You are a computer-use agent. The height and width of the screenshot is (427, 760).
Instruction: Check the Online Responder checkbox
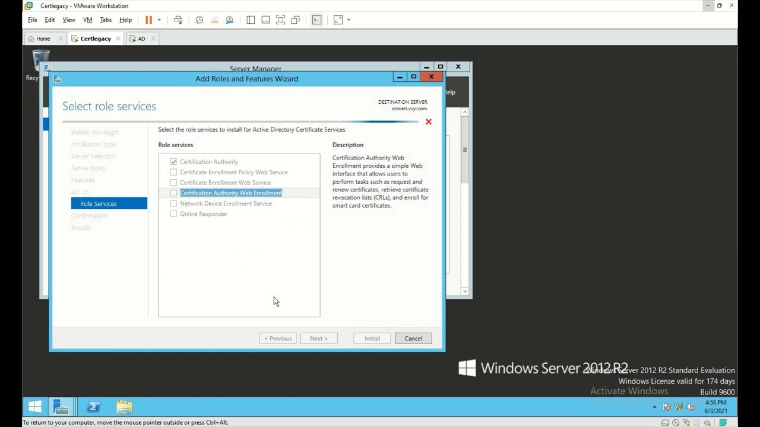(173, 214)
